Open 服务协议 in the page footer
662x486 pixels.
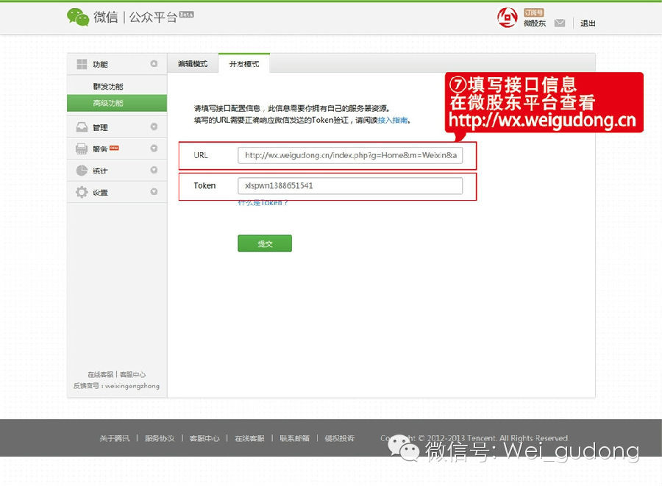(x=160, y=438)
